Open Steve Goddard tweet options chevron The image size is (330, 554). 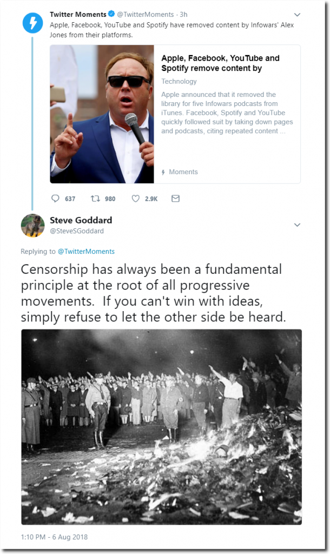pos(297,225)
